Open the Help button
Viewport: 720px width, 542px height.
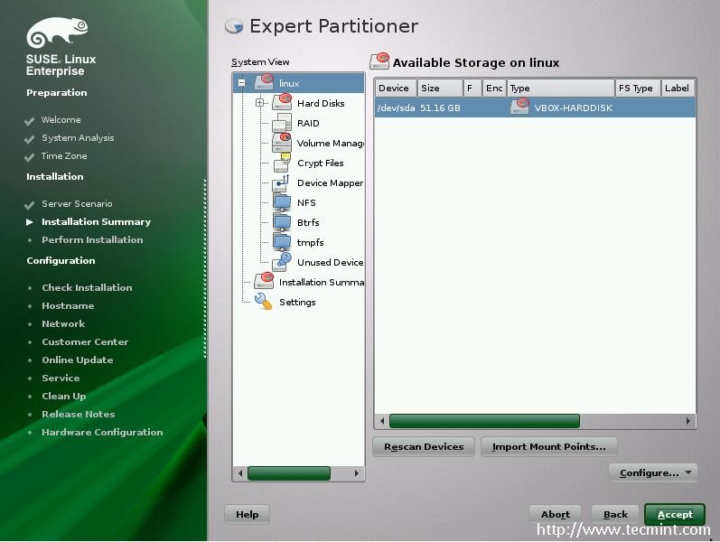(247, 514)
